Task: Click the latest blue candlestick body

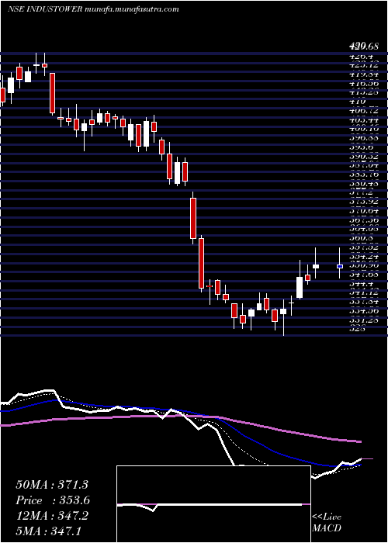Action: (340, 266)
